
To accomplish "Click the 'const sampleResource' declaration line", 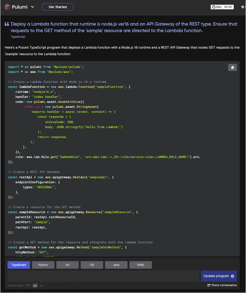I will coord(73,212).
